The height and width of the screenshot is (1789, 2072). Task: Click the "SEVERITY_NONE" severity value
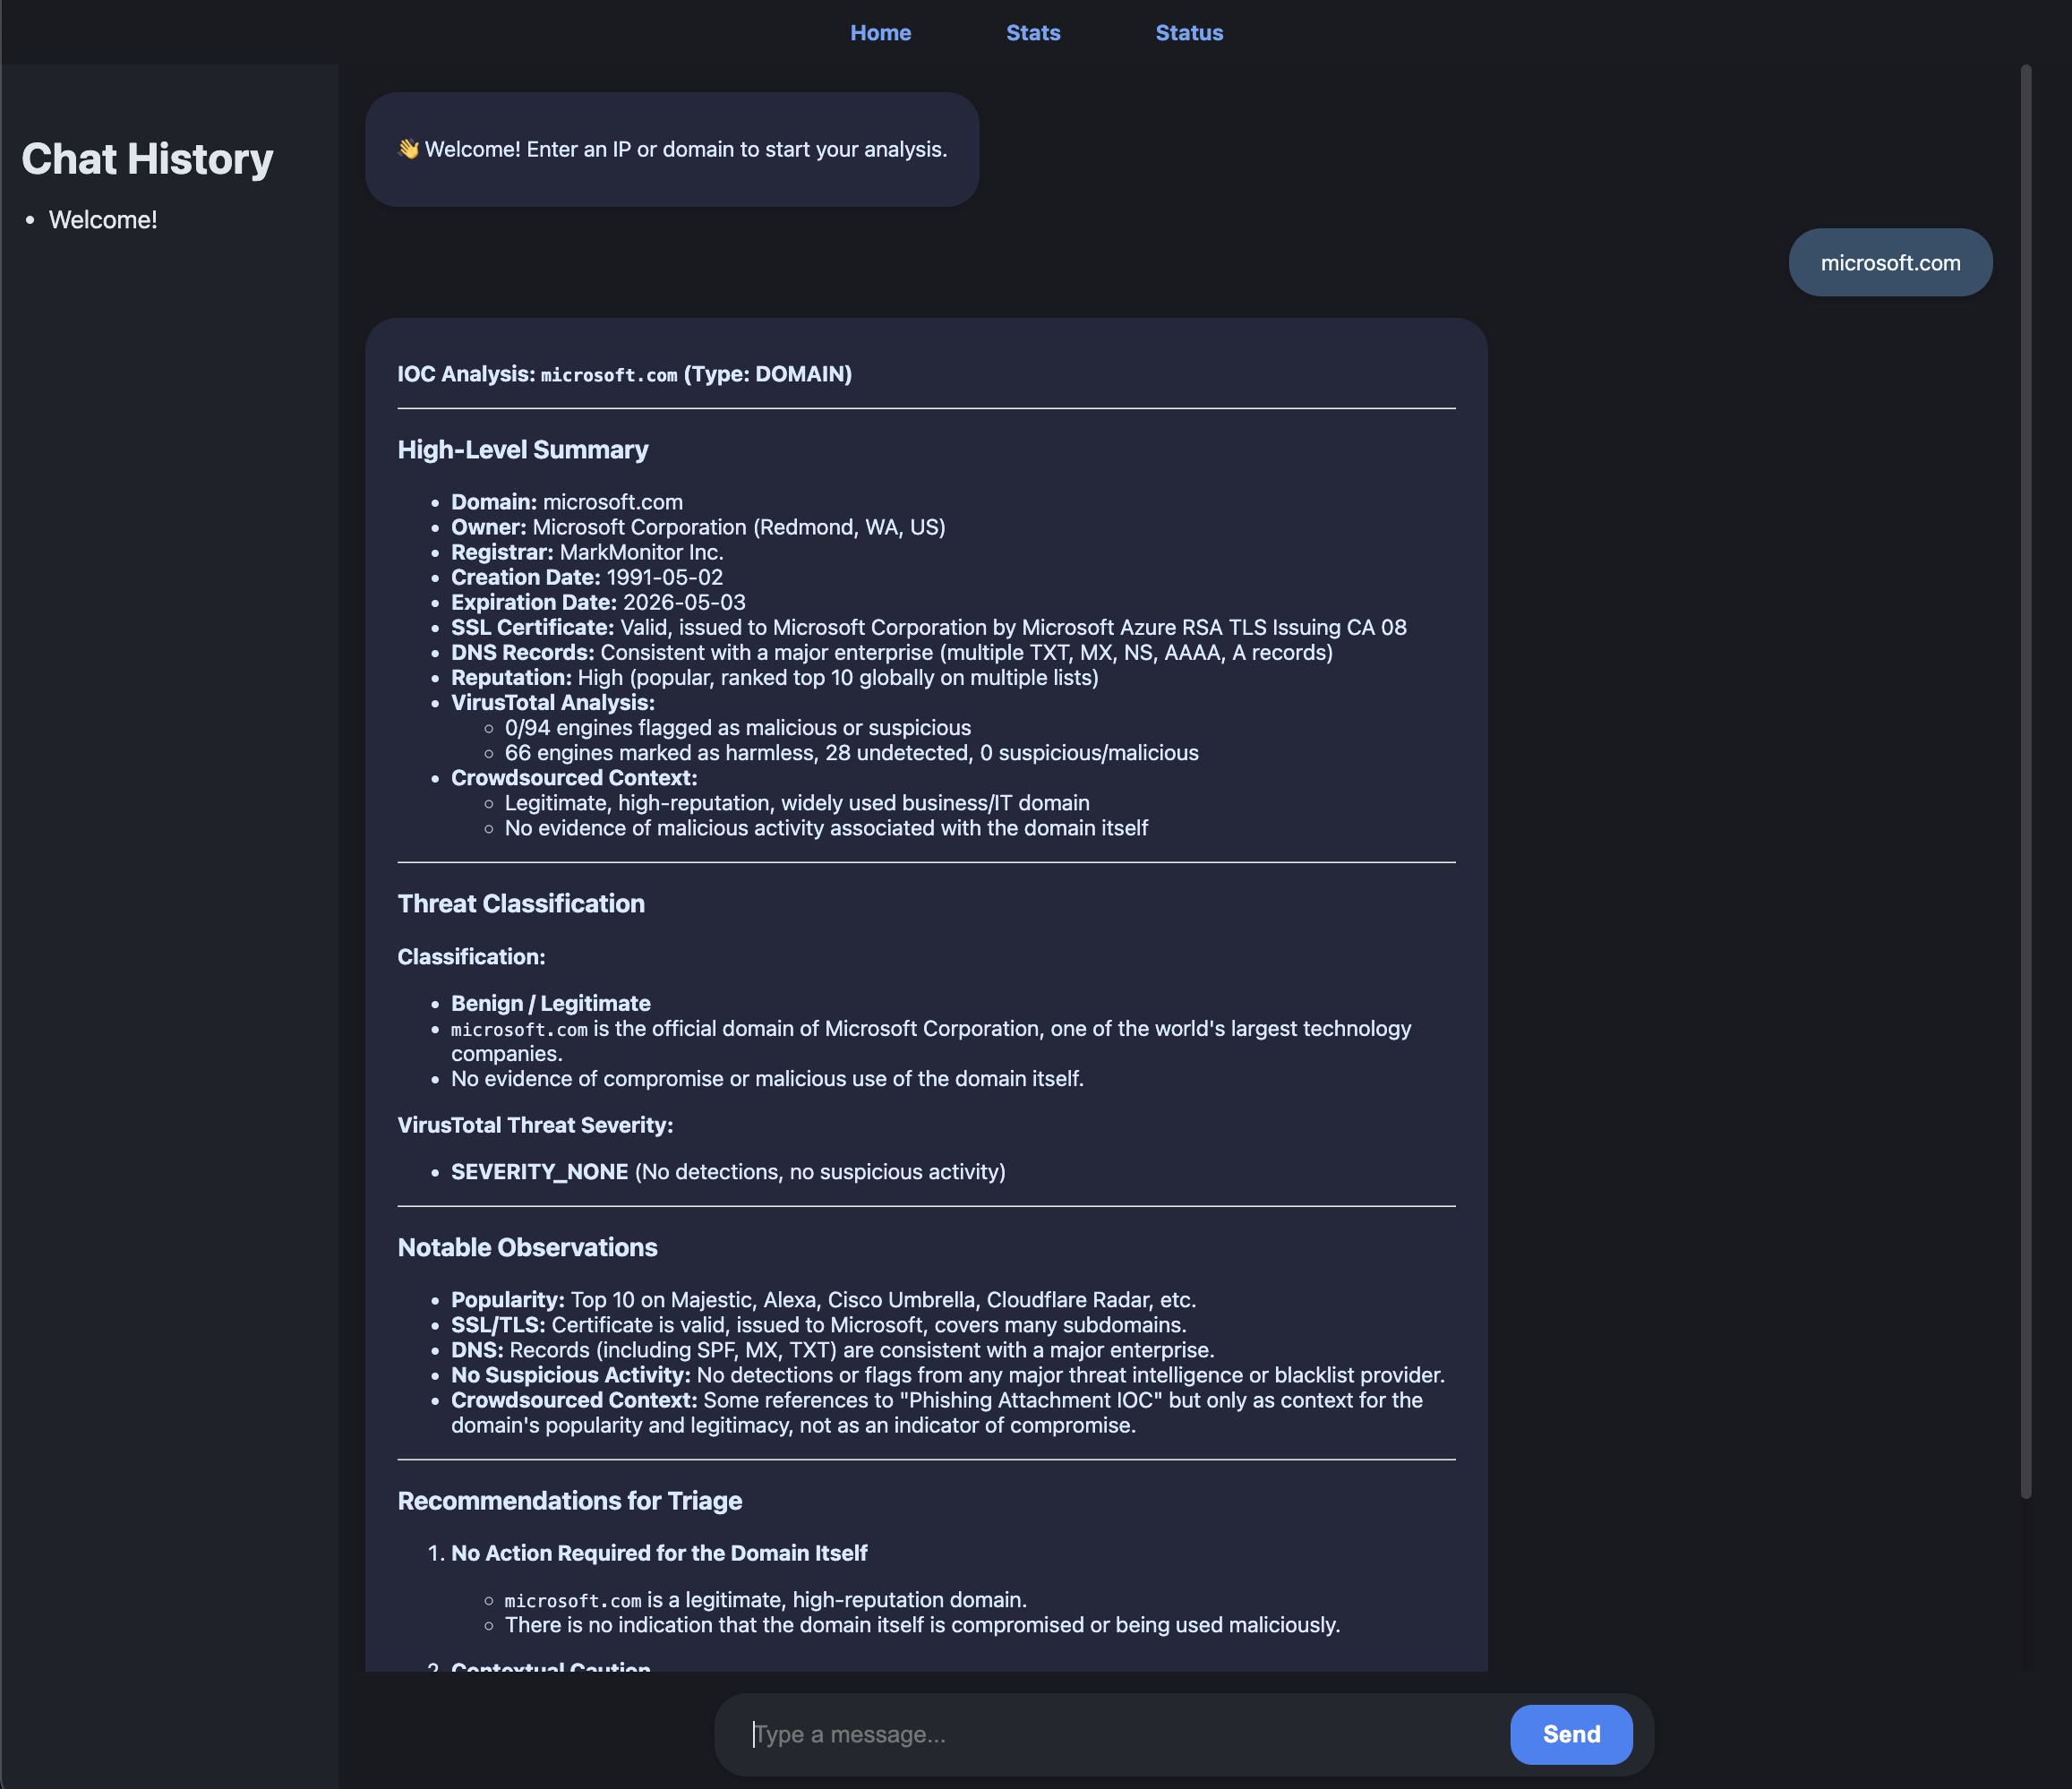[x=540, y=1172]
